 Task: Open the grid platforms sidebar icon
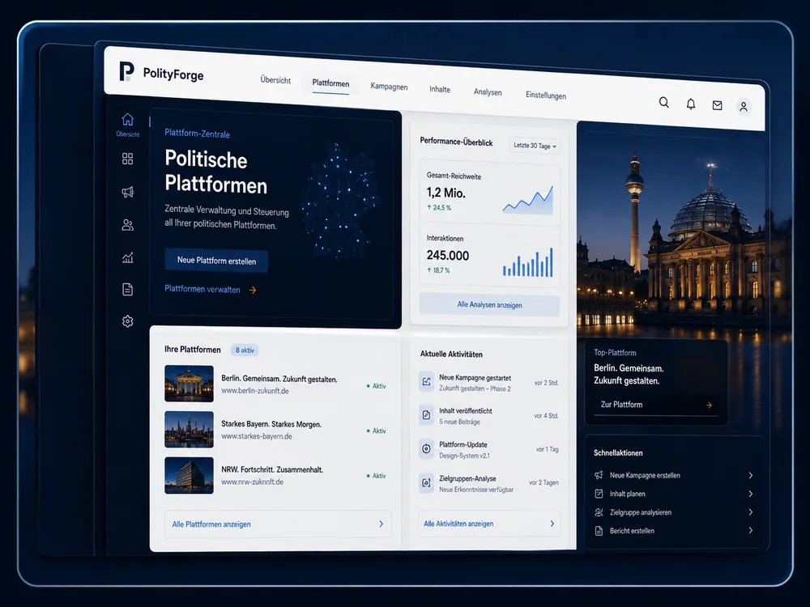[128, 159]
